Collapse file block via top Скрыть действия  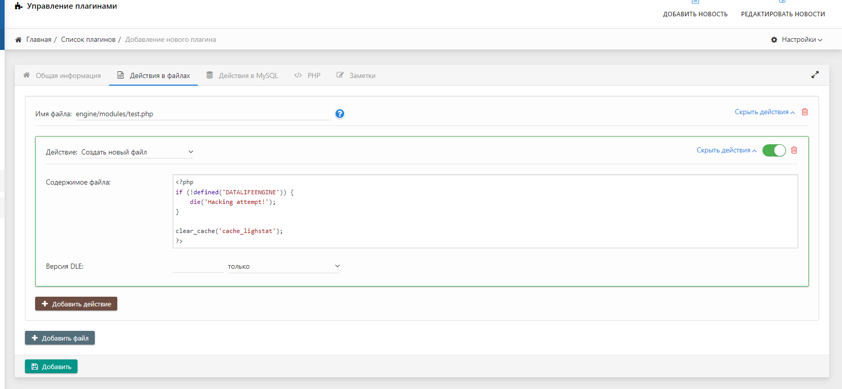765,112
